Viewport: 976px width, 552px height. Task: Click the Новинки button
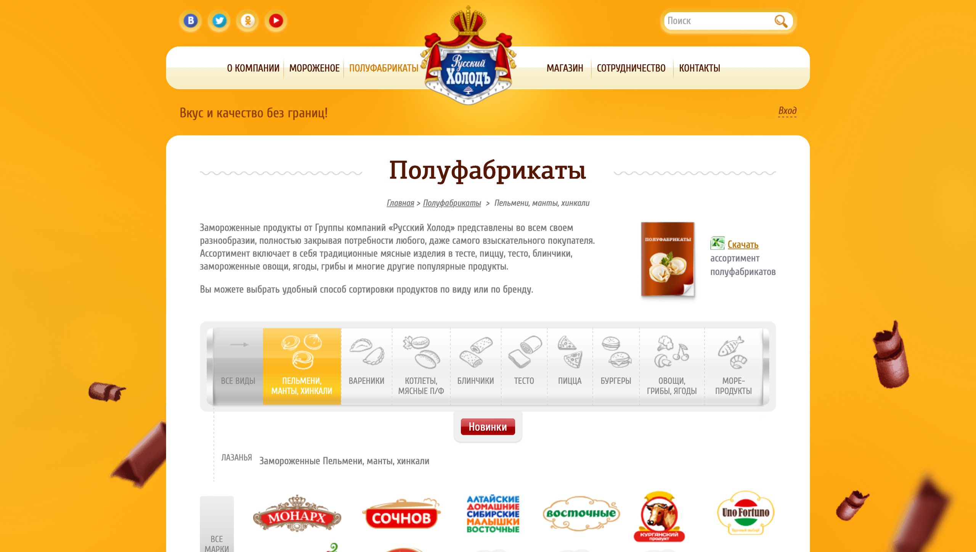pyautogui.click(x=488, y=426)
